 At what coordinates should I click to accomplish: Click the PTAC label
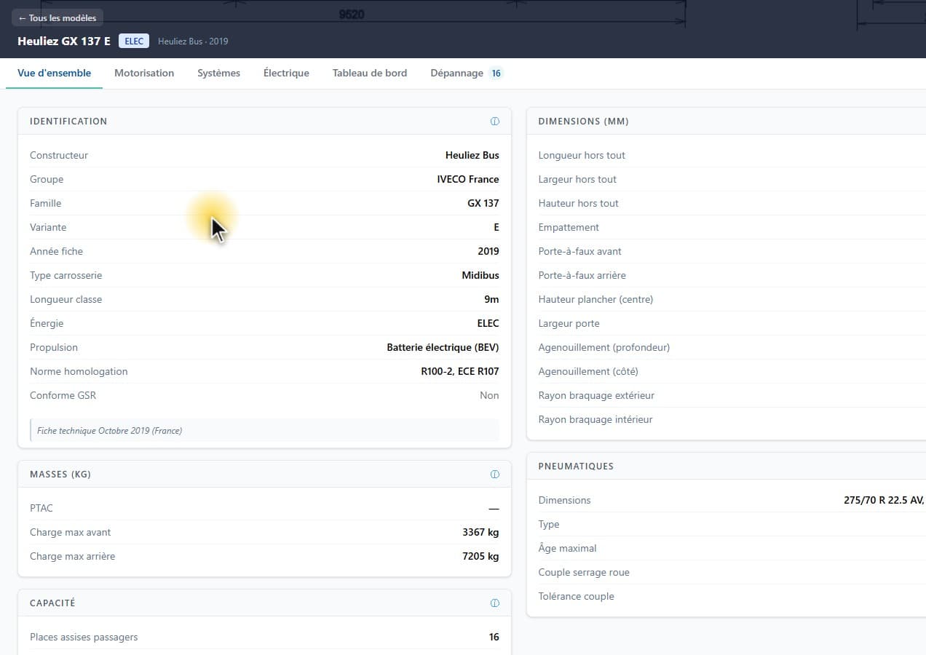click(41, 508)
